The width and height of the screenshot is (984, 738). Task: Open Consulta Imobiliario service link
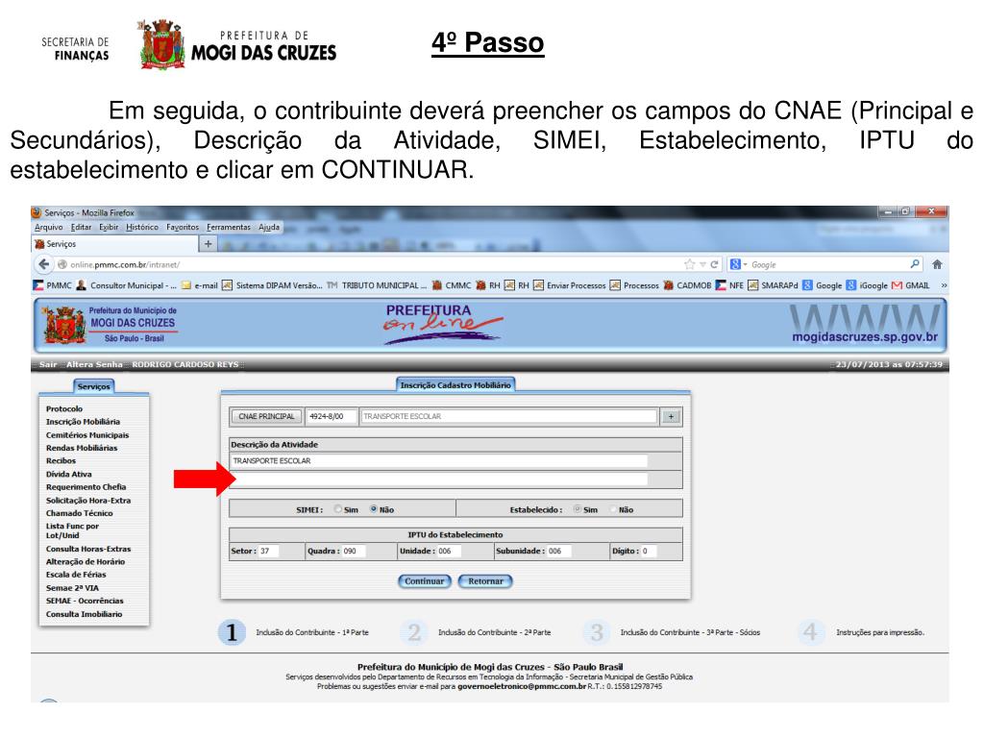pyautogui.click(x=85, y=614)
